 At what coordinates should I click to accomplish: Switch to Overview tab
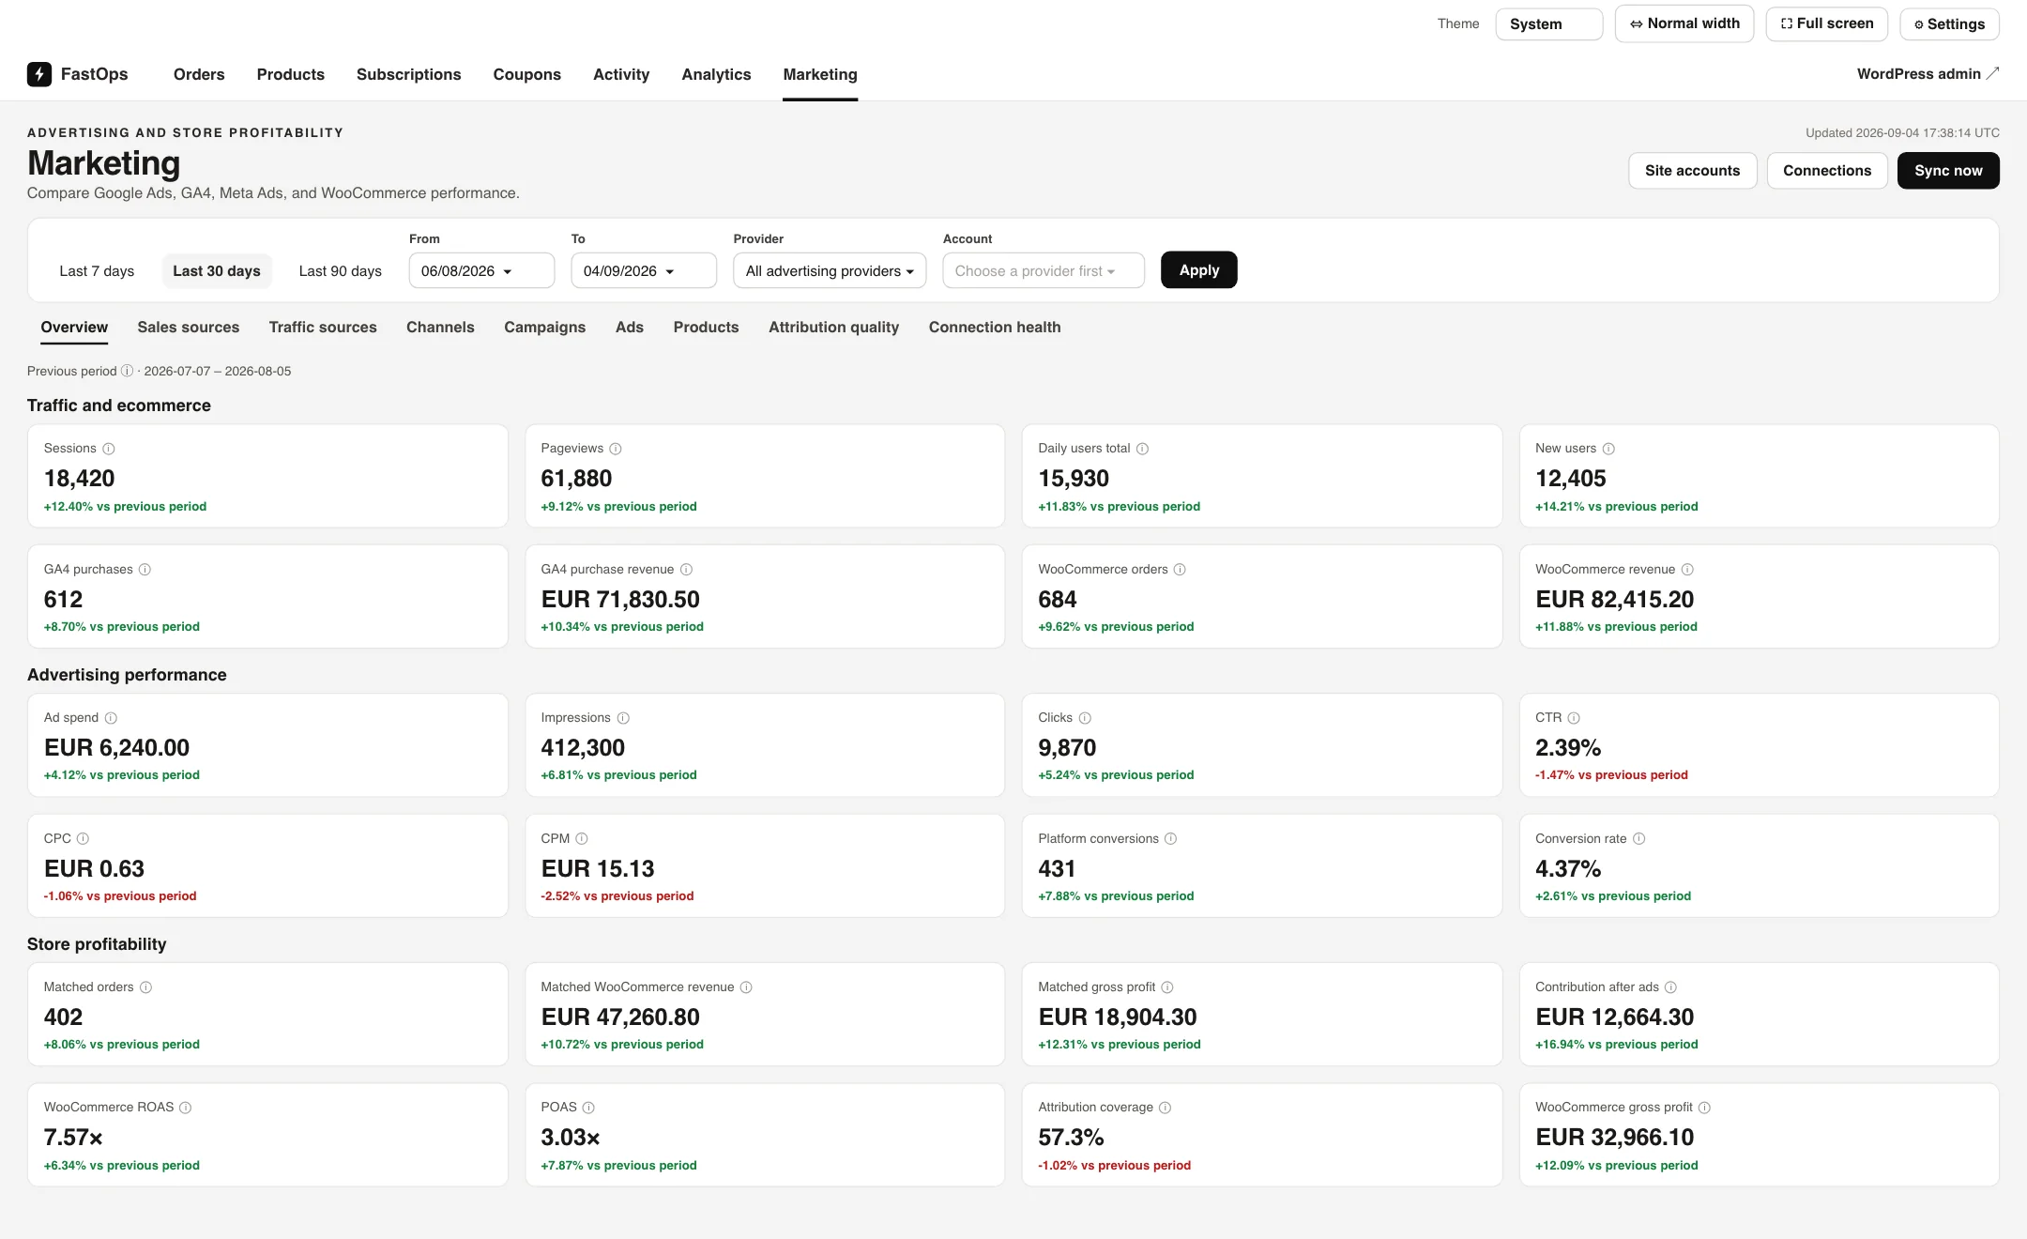pos(74,327)
